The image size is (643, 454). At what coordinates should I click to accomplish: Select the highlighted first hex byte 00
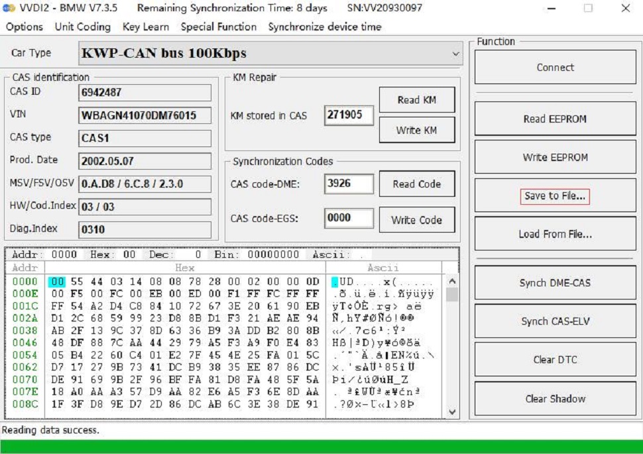pos(58,282)
